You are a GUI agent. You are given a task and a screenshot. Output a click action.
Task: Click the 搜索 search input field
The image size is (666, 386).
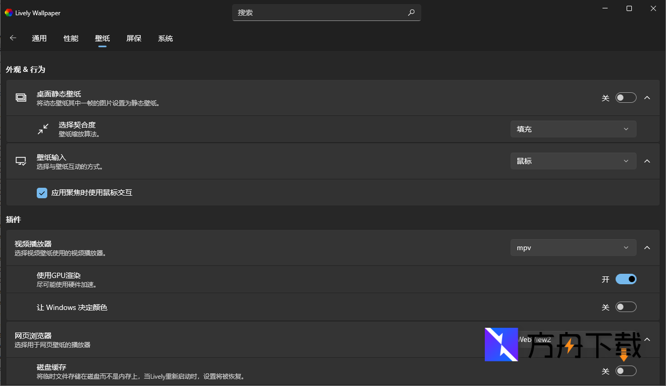pos(320,13)
